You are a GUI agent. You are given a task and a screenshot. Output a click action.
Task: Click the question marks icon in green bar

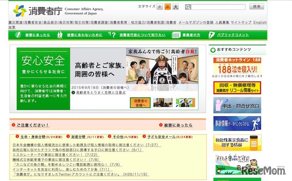pos(112,35)
